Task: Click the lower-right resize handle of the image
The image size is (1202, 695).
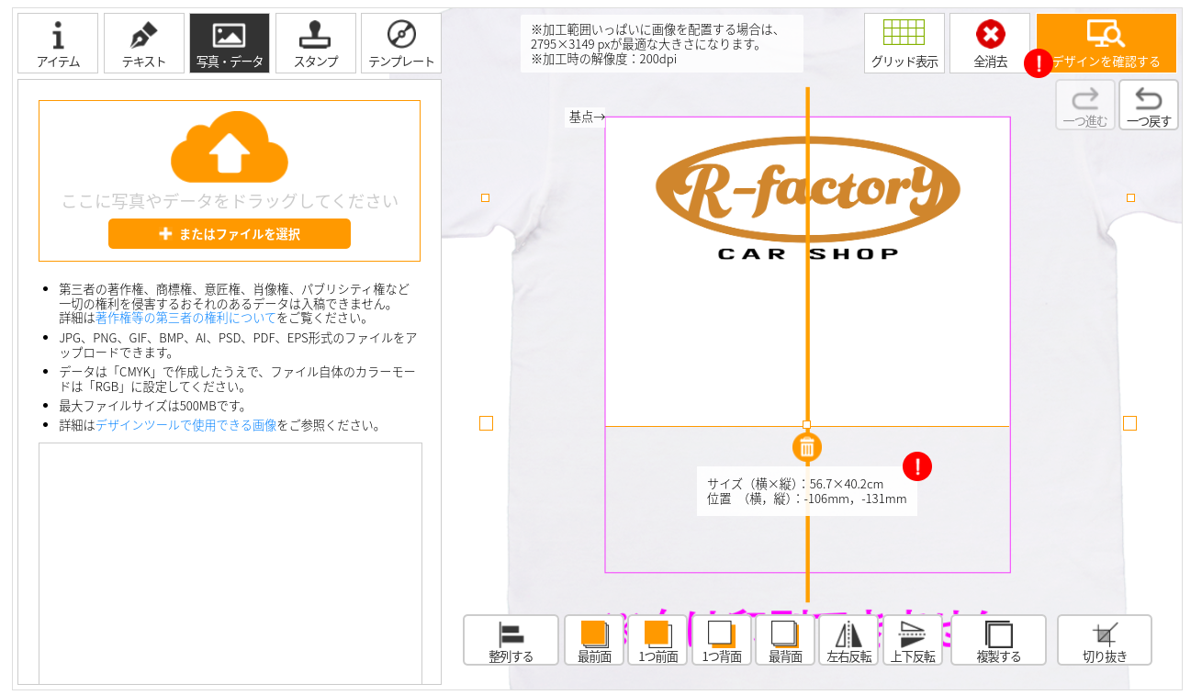Action: pos(1129,423)
